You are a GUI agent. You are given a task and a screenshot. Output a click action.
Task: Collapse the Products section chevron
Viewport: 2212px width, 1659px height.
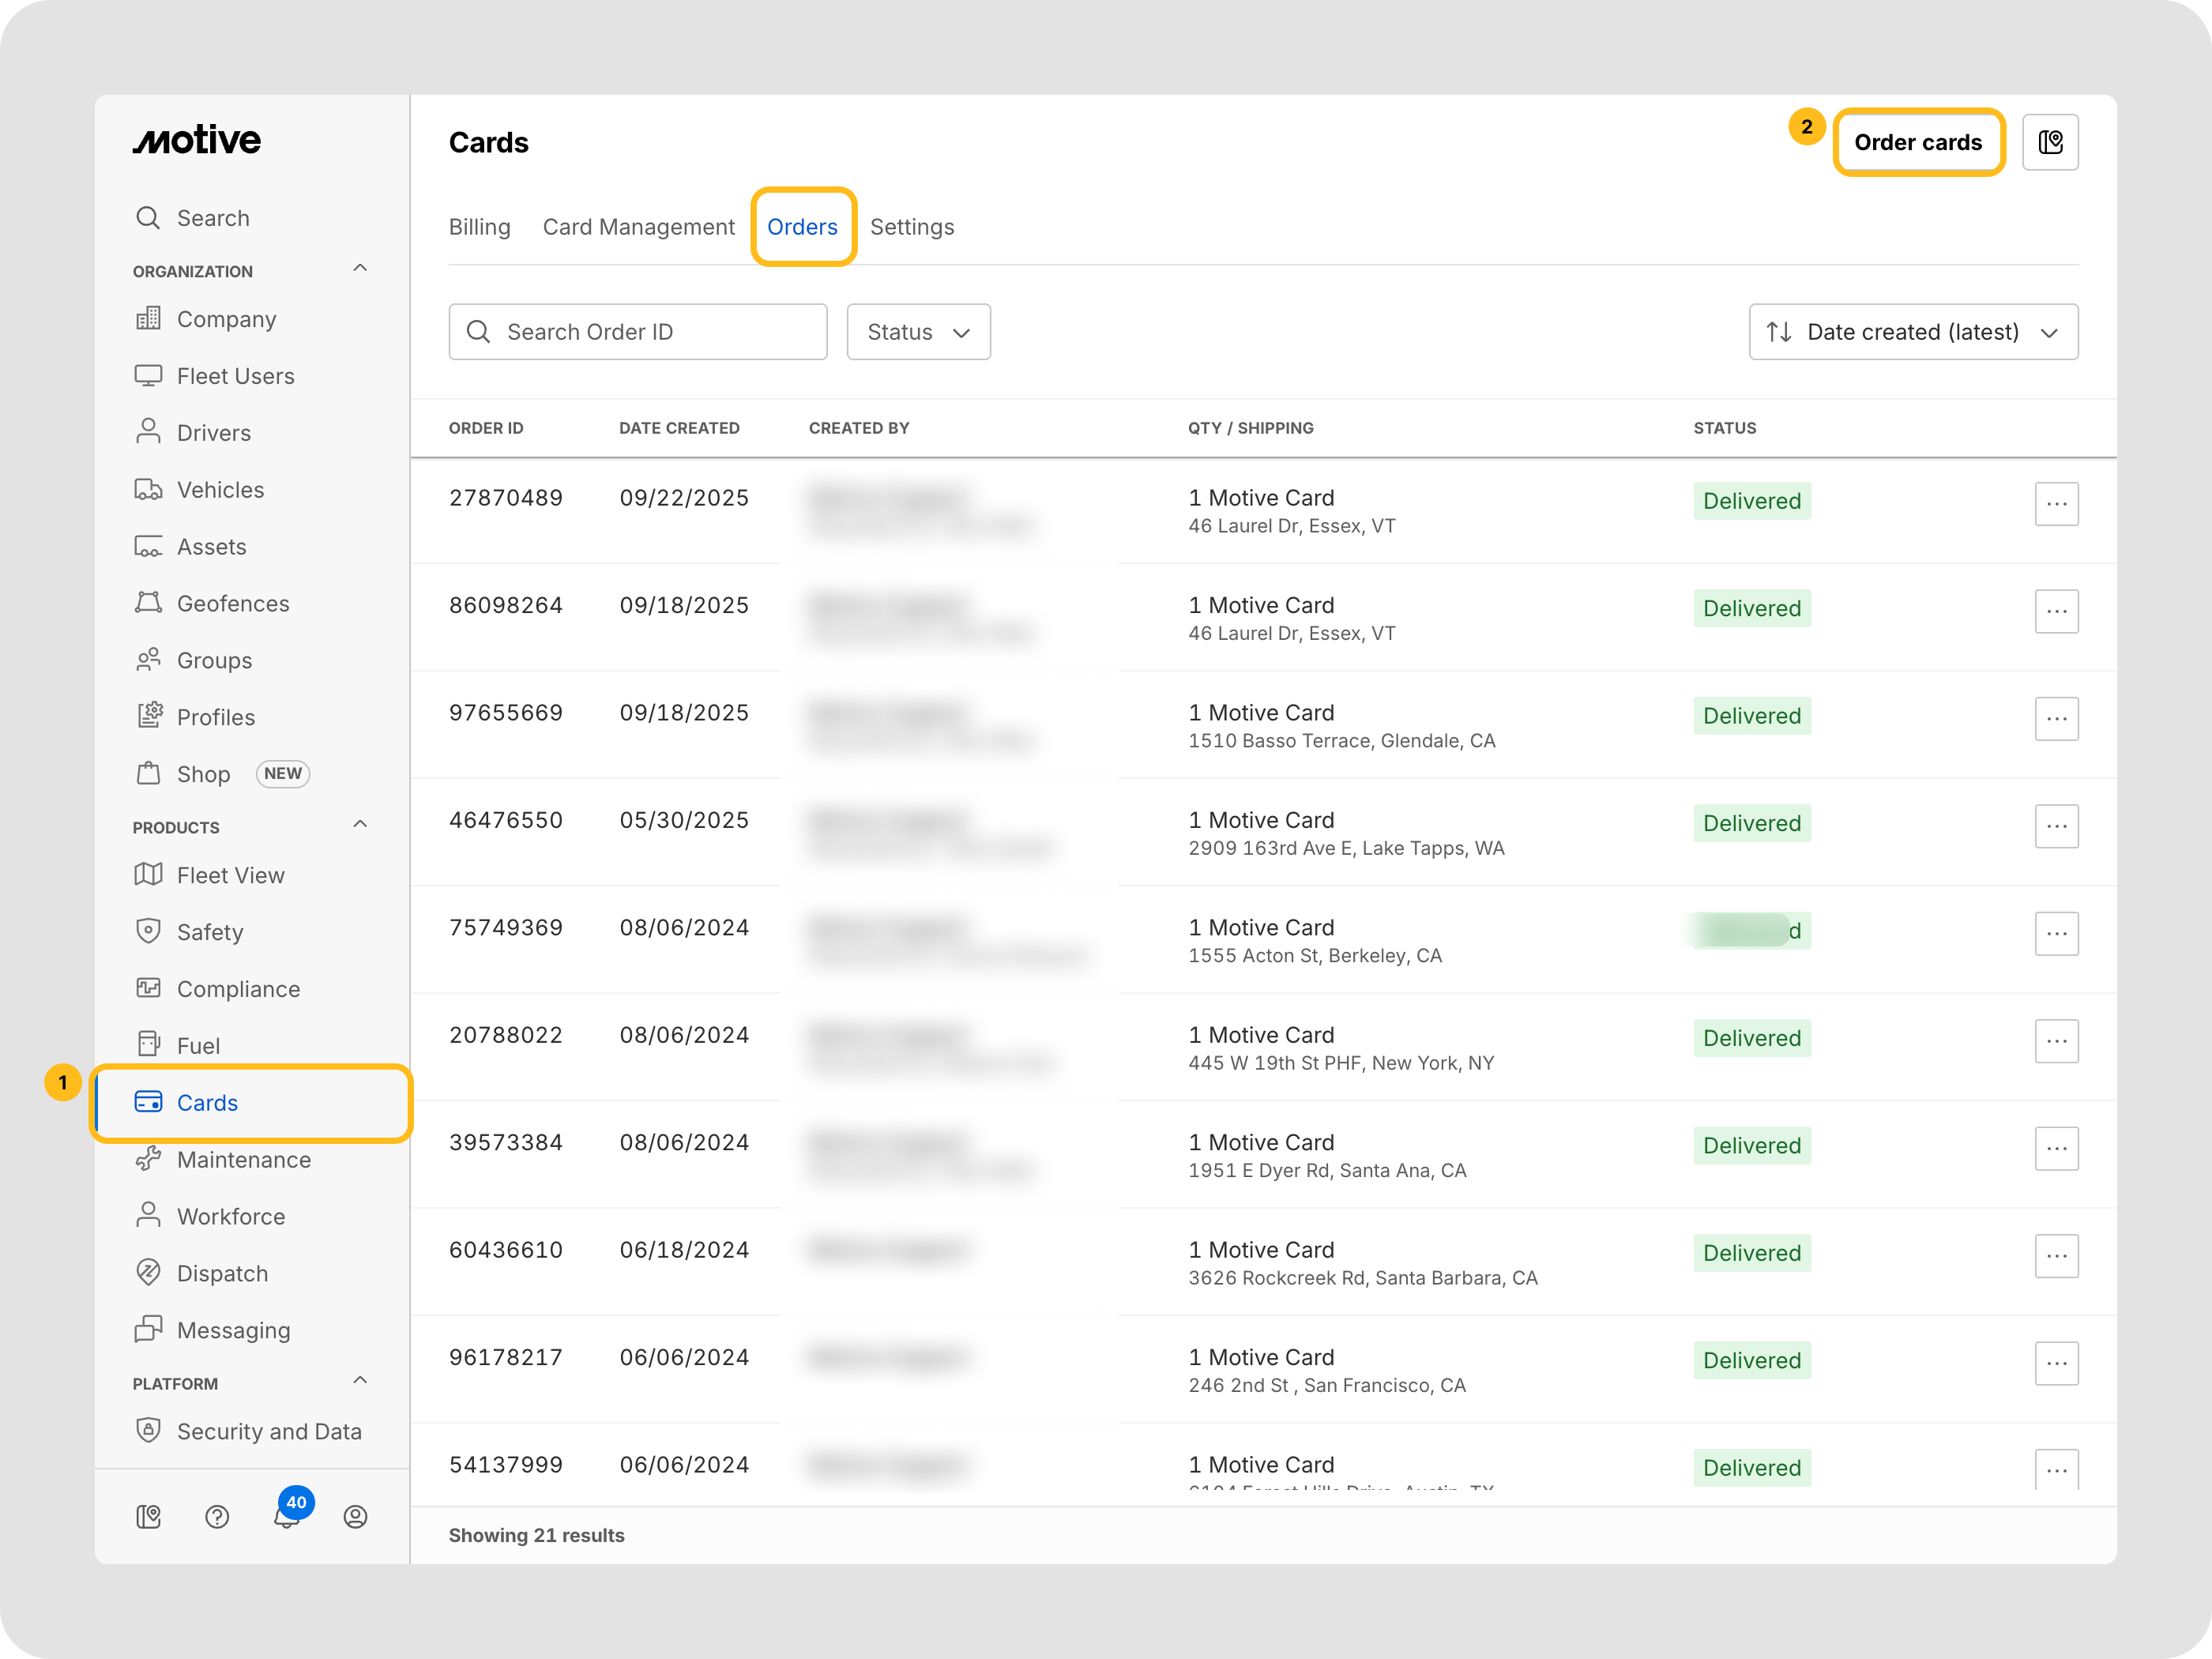360,824
